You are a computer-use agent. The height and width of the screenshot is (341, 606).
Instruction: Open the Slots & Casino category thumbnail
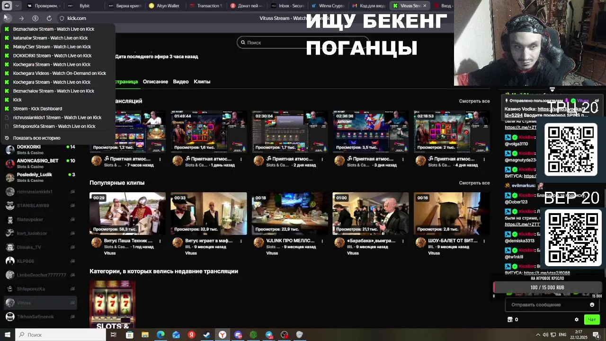pyautogui.click(x=112, y=304)
